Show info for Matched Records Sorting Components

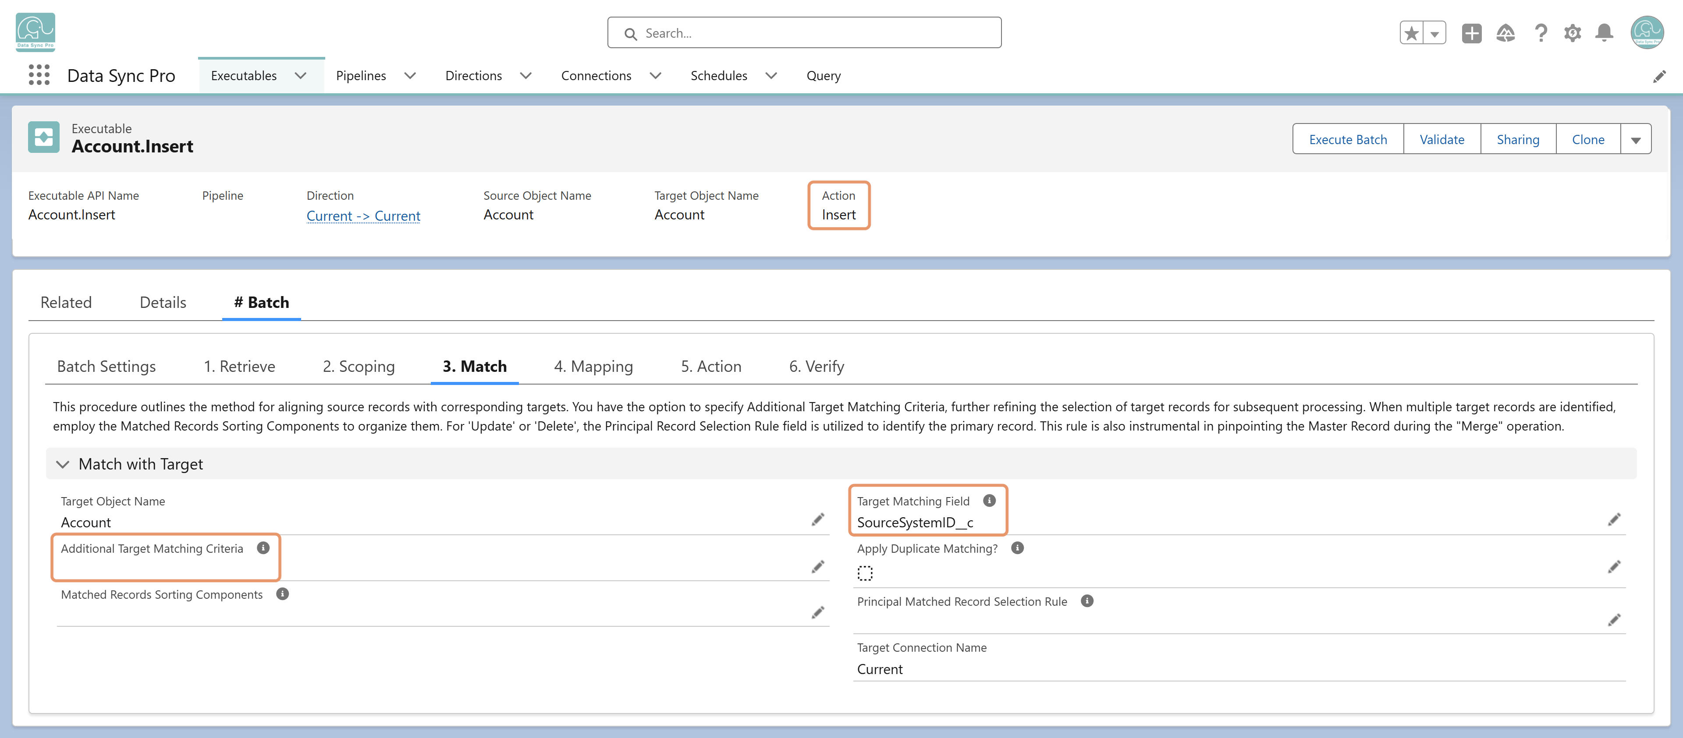pyautogui.click(x=282, y=593)
